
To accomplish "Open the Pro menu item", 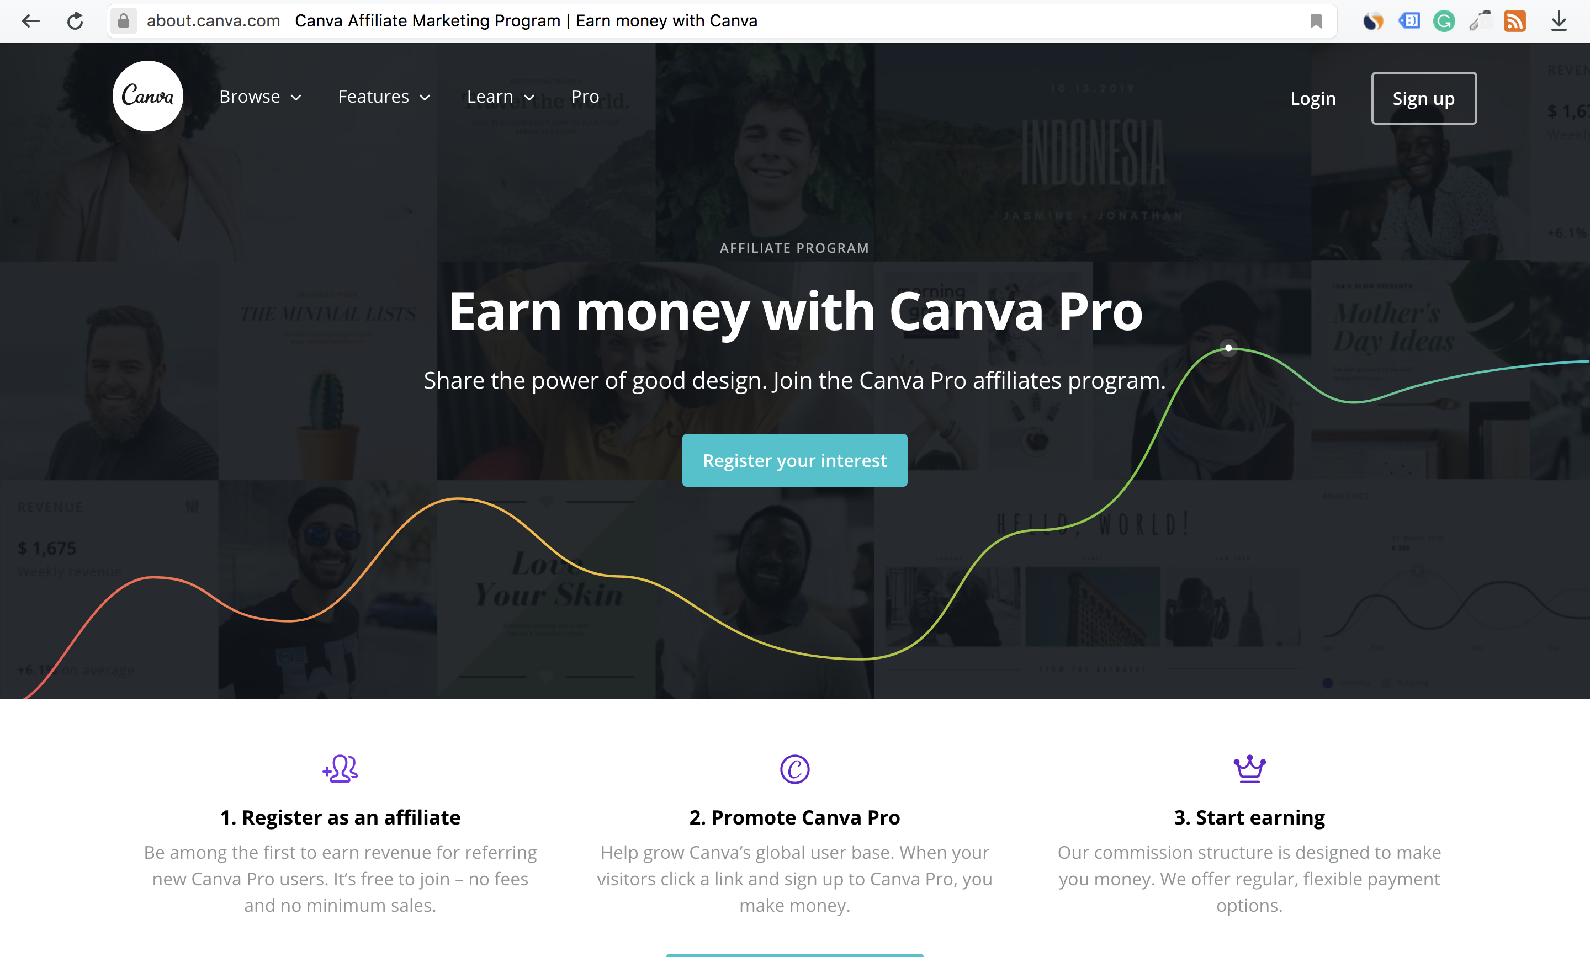I will (x=585, y=97).
